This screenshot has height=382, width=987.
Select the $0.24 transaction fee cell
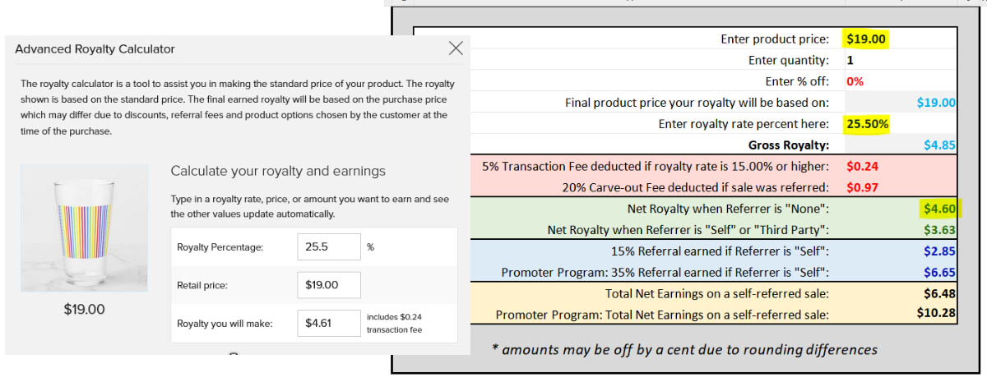(x=863, y=166)
